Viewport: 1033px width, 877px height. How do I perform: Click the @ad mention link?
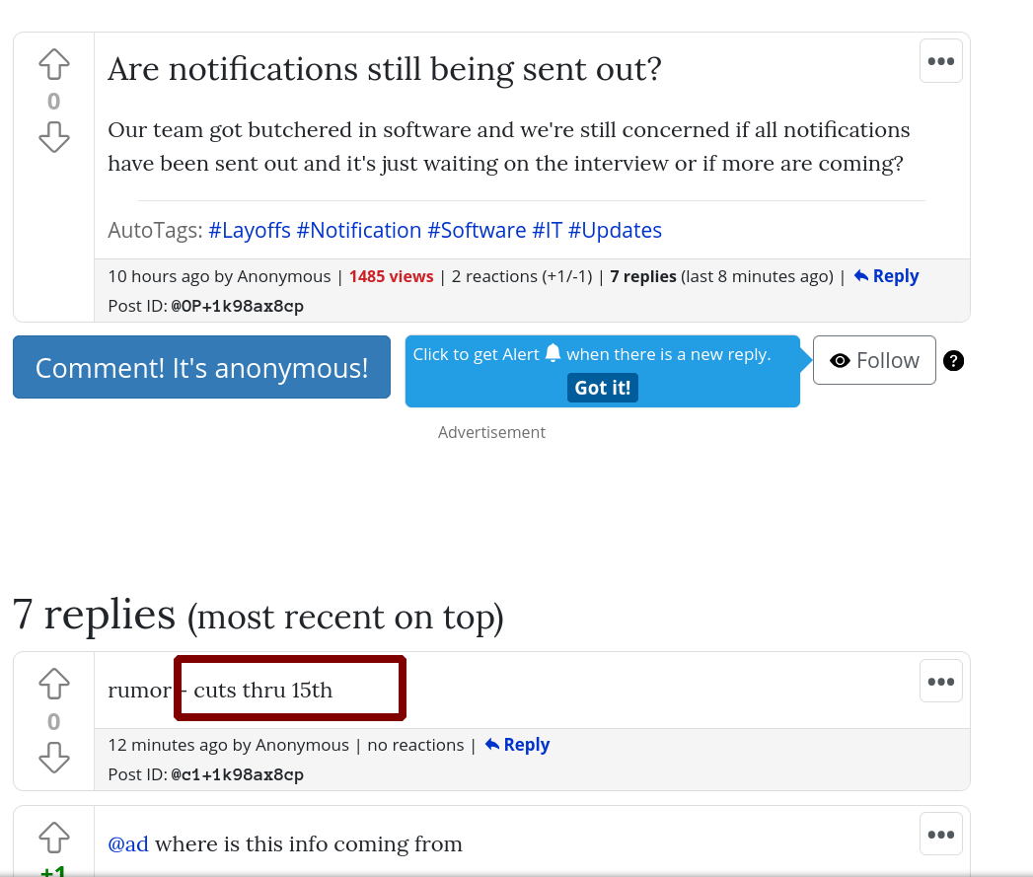128,844
